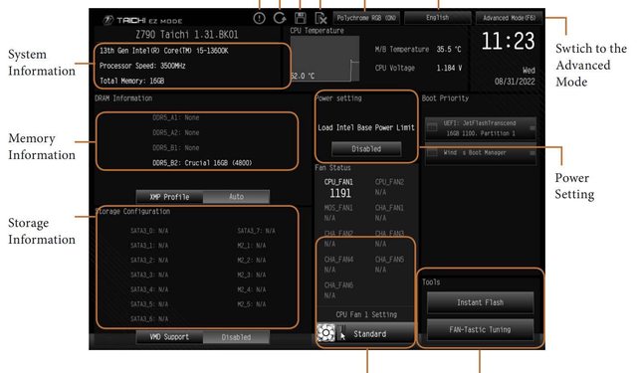Viewport: 637px width, 373px height.
Task: Click the Windows Boot Manager drive icon
Action: pyautogui.click(x=432, y=153)
